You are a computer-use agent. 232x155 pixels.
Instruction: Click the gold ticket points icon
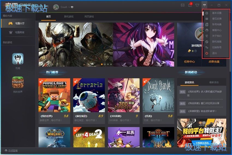[189, 51]
